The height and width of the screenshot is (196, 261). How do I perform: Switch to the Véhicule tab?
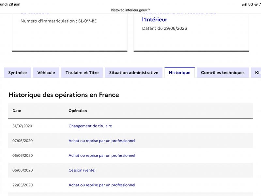(x=46, y=73)
